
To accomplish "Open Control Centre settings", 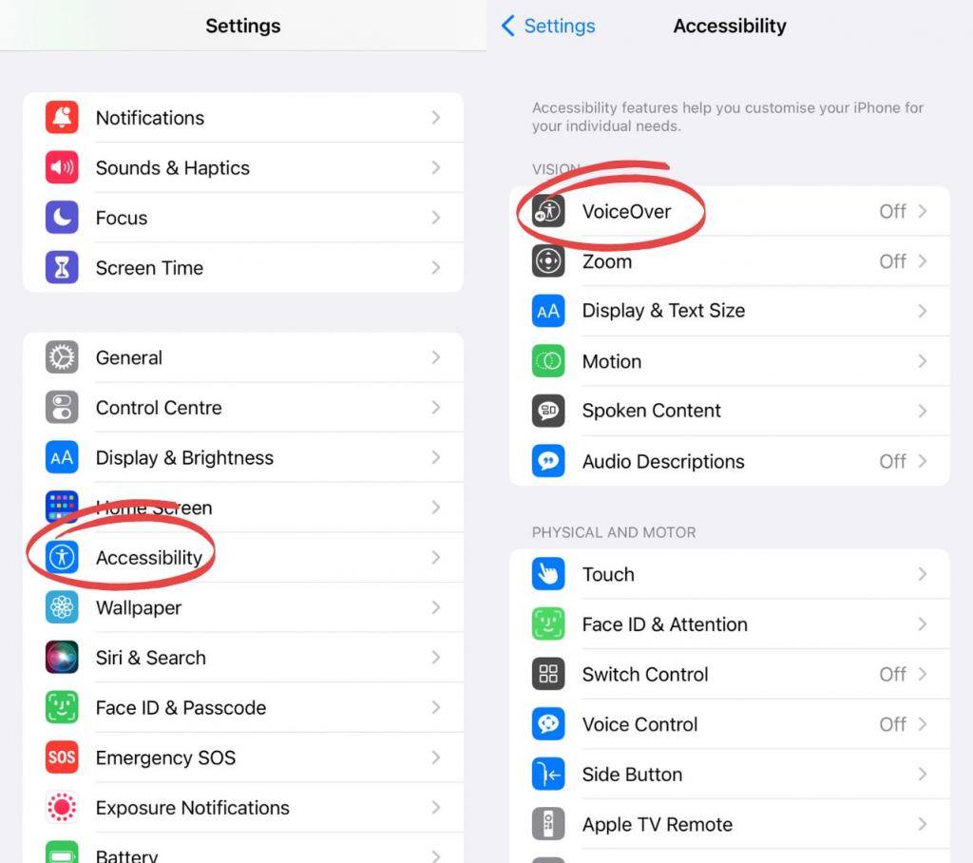I will [243, 408].
